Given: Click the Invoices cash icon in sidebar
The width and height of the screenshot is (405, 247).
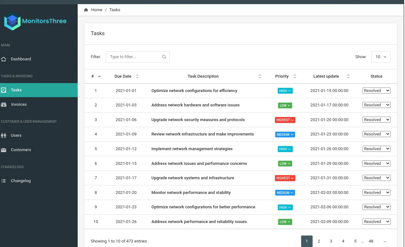Looking at the screenshot, I should pyautogui.click(x=4, y=104).
